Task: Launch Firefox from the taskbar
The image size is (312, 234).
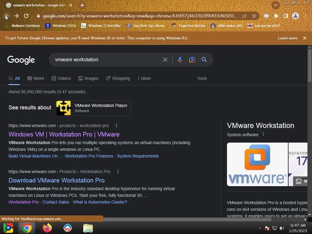Action: tap(47, 228)
